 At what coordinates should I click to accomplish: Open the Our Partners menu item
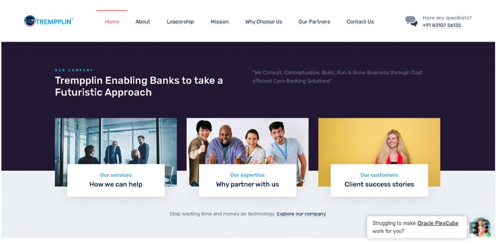tap(314, 22)
